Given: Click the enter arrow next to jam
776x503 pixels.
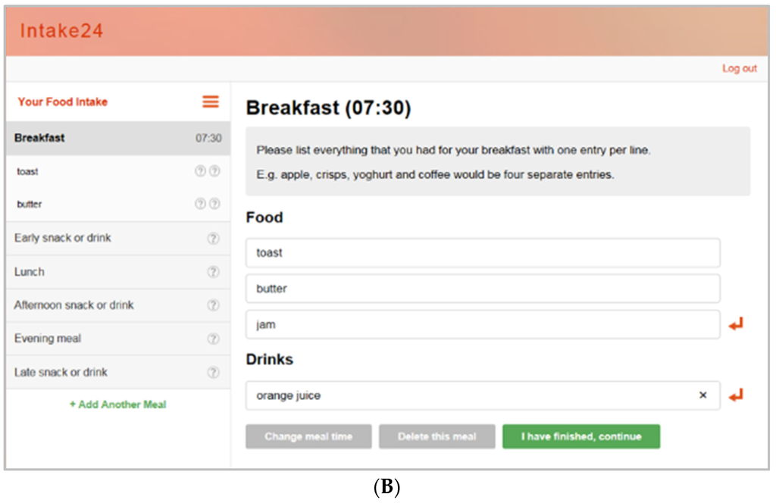Looking at the screenshot, I should [x=736, y=324].
